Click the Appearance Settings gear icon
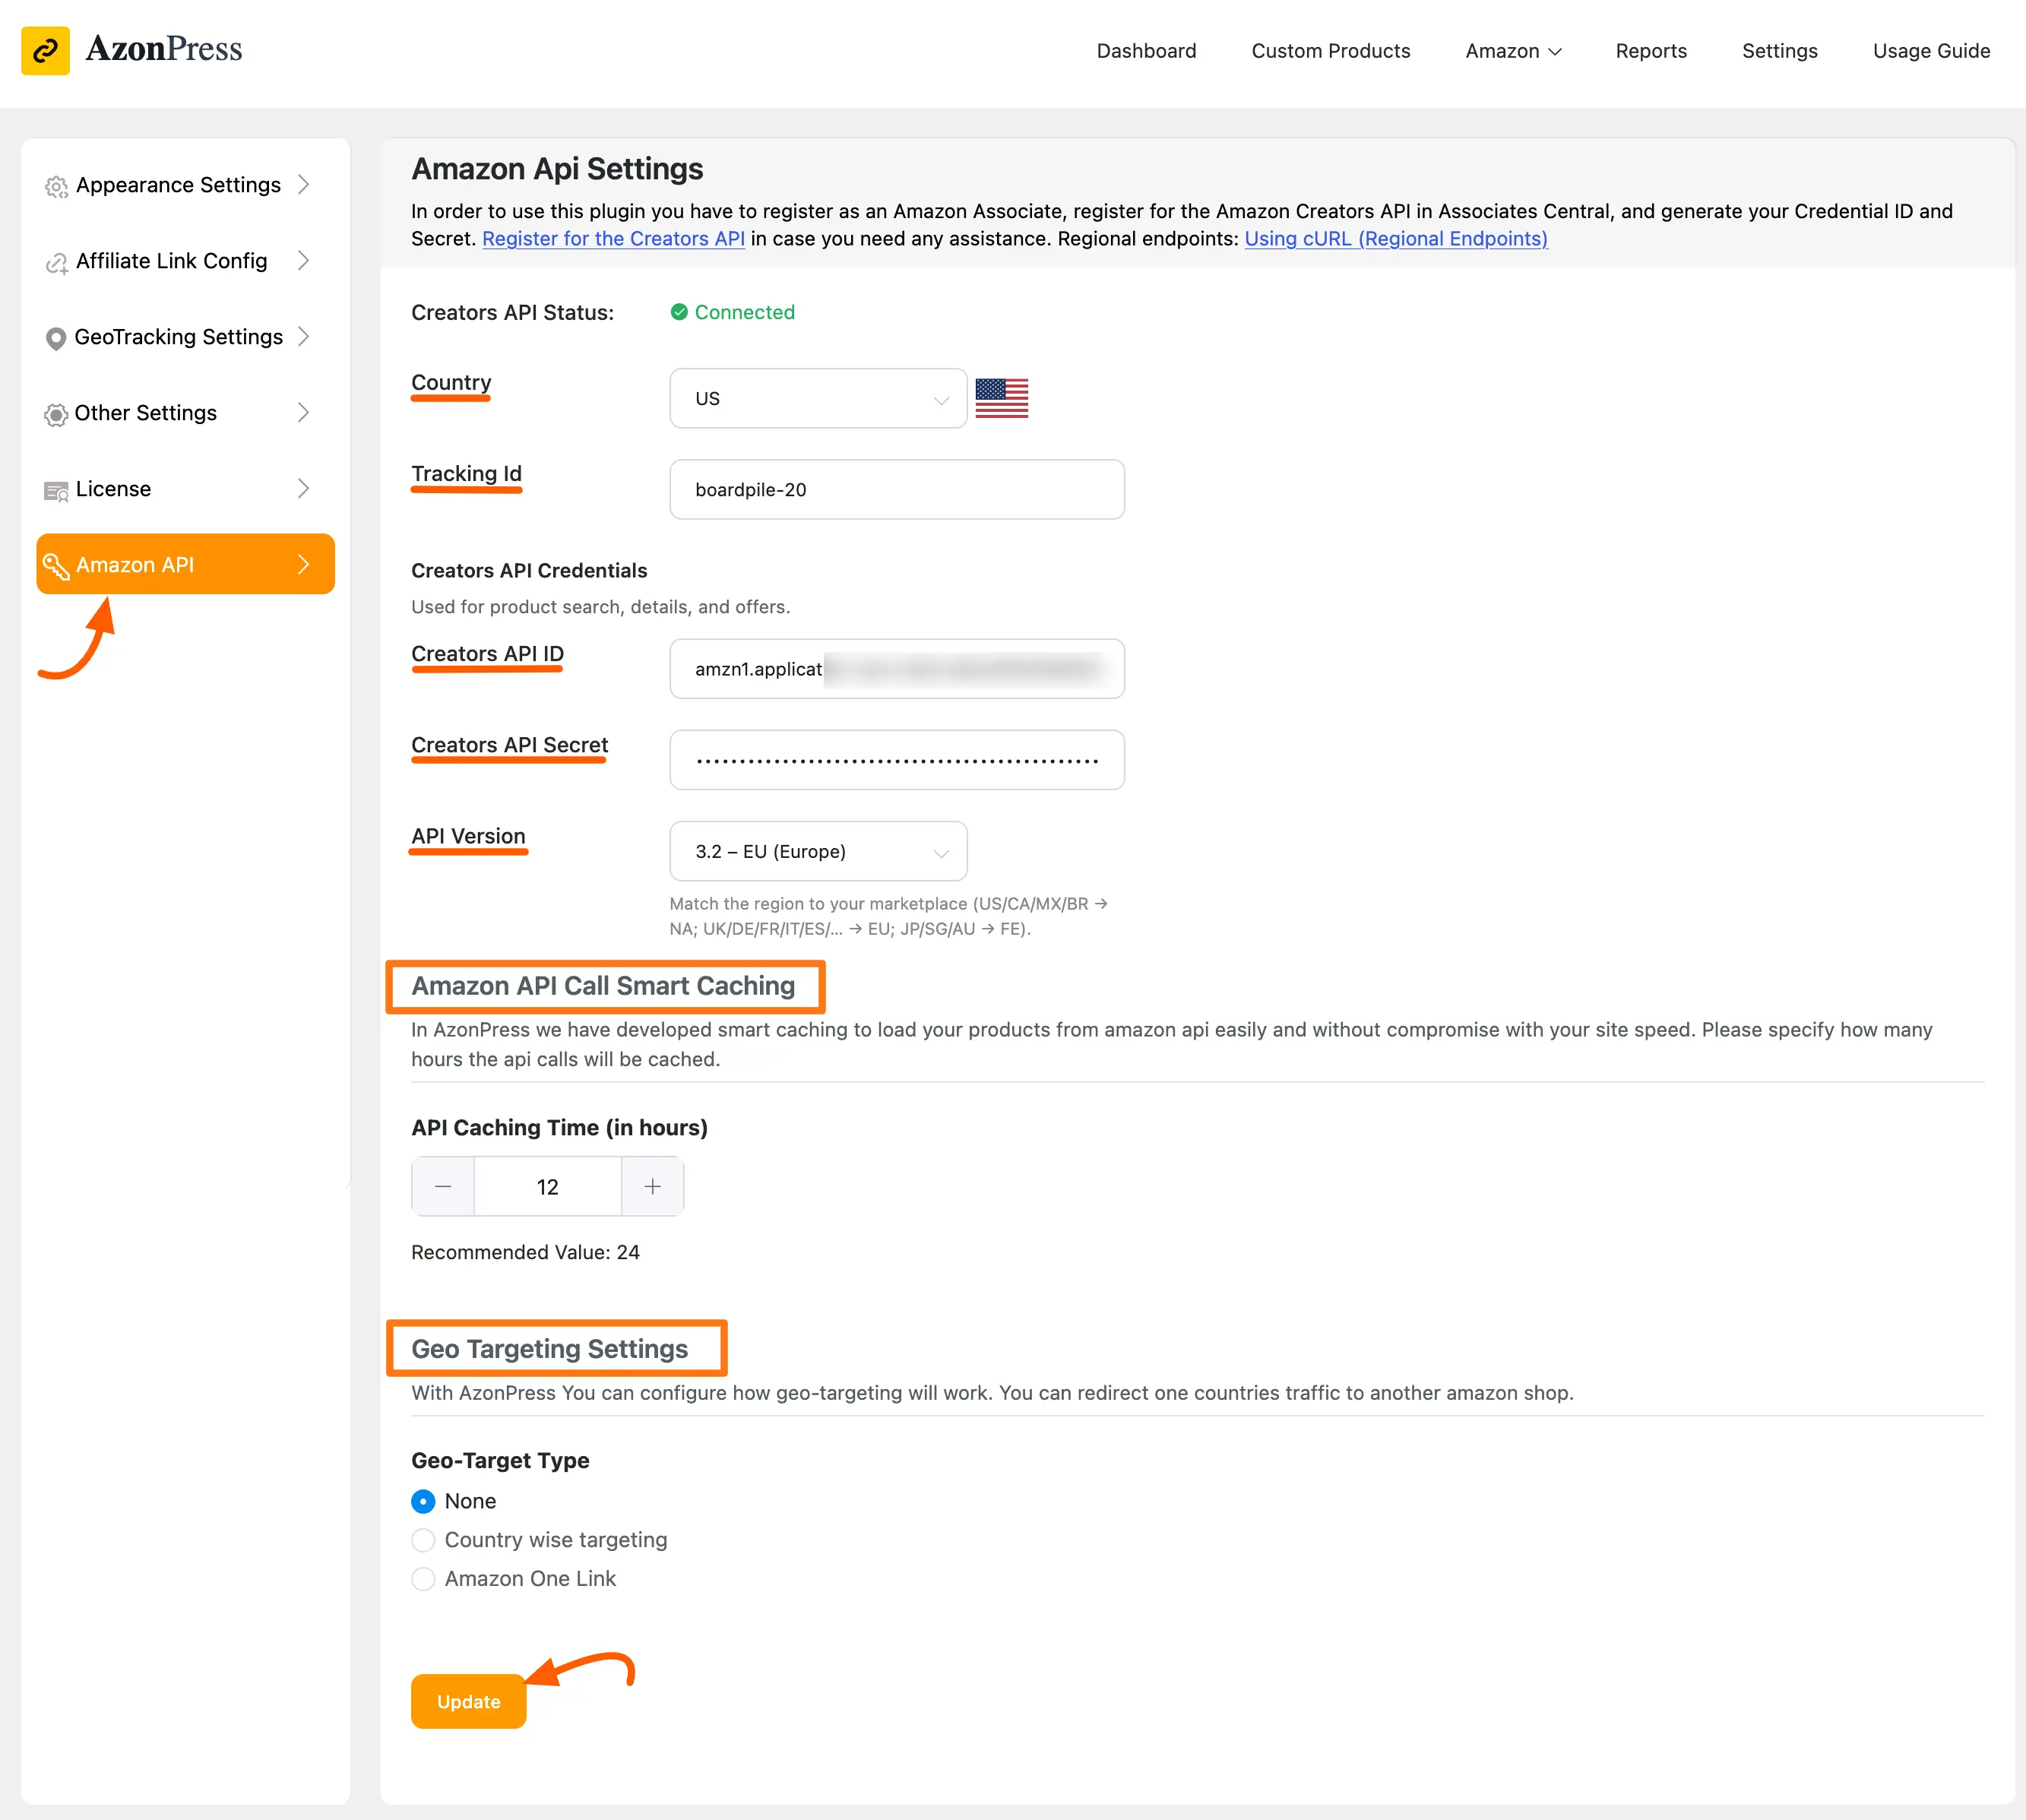The height and width of the screenshot is (1820, 2026). tap(56, 186)
